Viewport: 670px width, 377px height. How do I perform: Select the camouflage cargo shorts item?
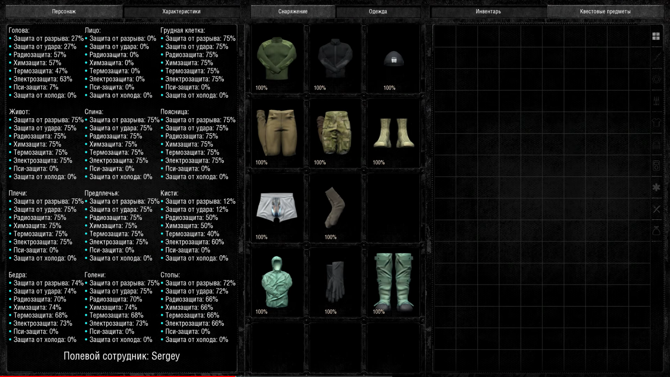point(335,132)
